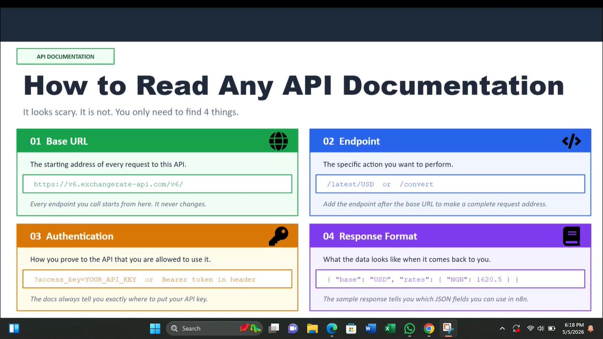Click 'How you prove to the API' text

(121, 260)
